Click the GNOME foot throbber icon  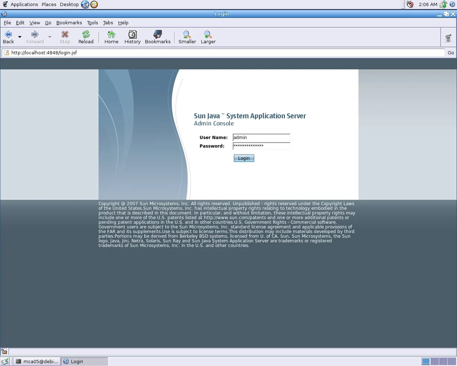click(448, 38)
